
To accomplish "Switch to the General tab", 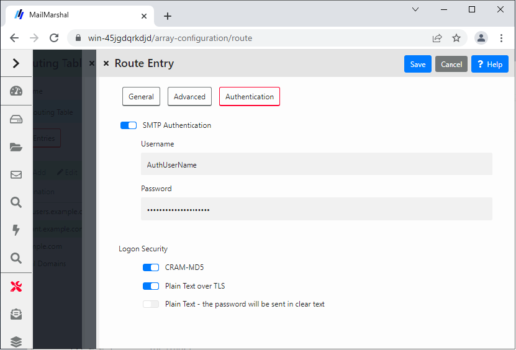I will (x=141, y=97).
